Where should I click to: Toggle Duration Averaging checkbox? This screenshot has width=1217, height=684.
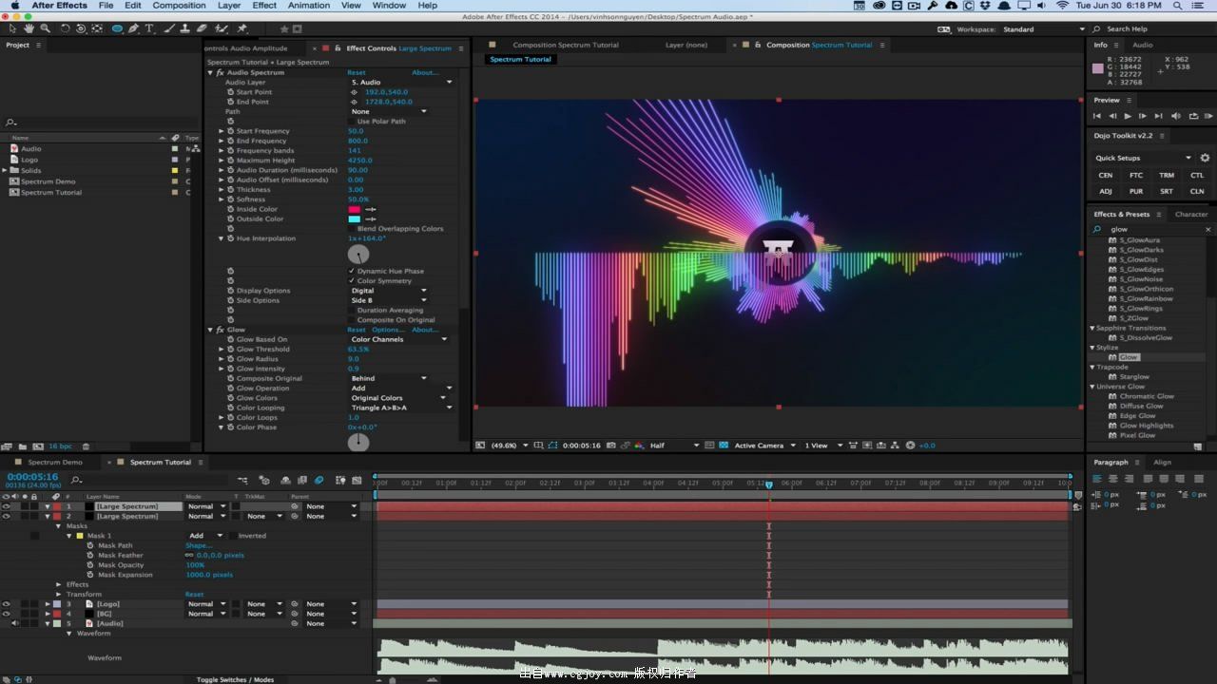pyautogui.click(x=352, y=310)
